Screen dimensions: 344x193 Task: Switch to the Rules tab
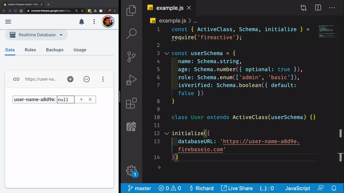[30, 50]
